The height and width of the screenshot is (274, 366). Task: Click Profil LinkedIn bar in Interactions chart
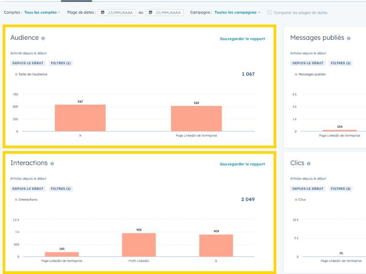(139, 245)
